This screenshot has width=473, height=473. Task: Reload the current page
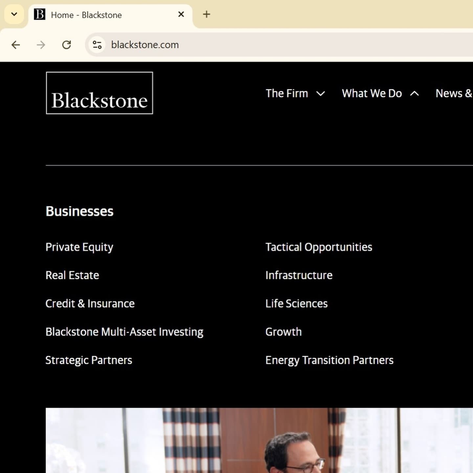tap(67, 45)
